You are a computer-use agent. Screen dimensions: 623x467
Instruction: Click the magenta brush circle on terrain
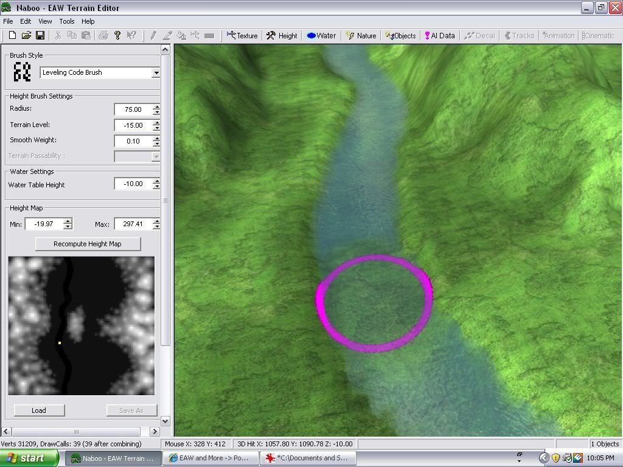[374, 303]
